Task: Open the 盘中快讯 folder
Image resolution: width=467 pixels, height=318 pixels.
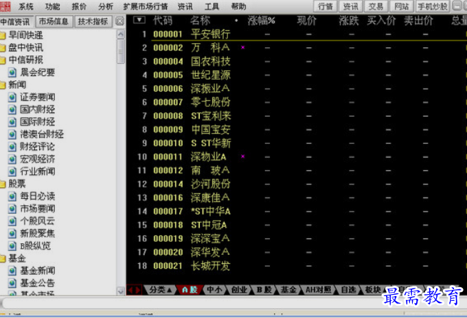Action: [x=23, y=47]
